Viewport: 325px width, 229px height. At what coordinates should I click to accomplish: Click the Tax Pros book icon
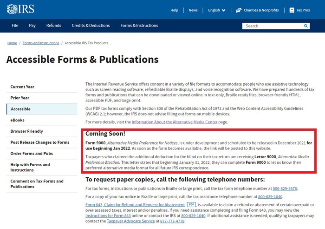pos(292,10)
